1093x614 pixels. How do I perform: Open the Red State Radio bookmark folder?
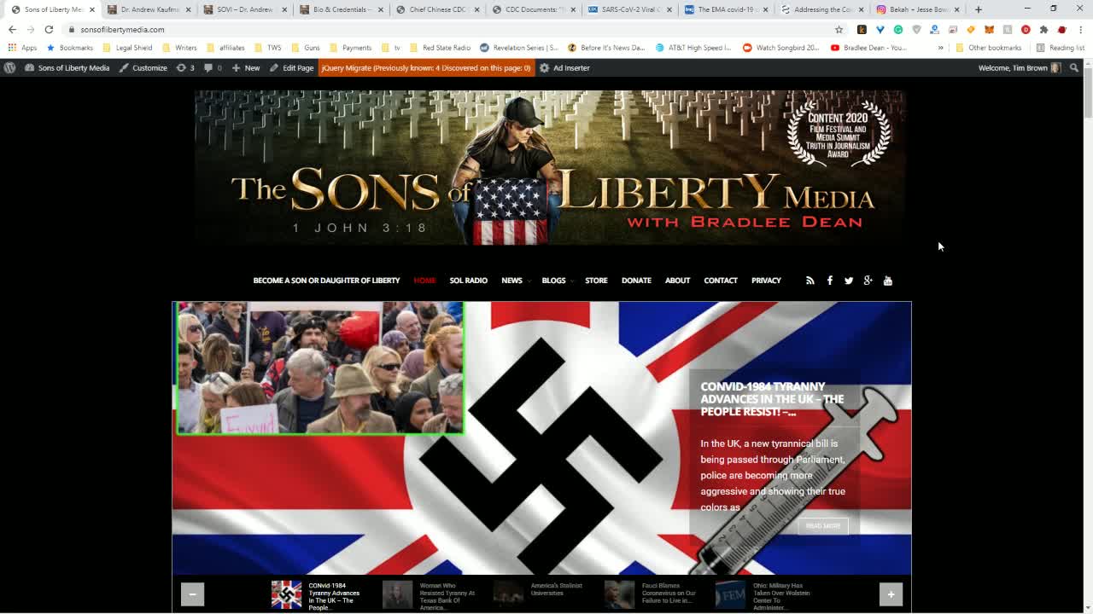(x=440, y=48)
